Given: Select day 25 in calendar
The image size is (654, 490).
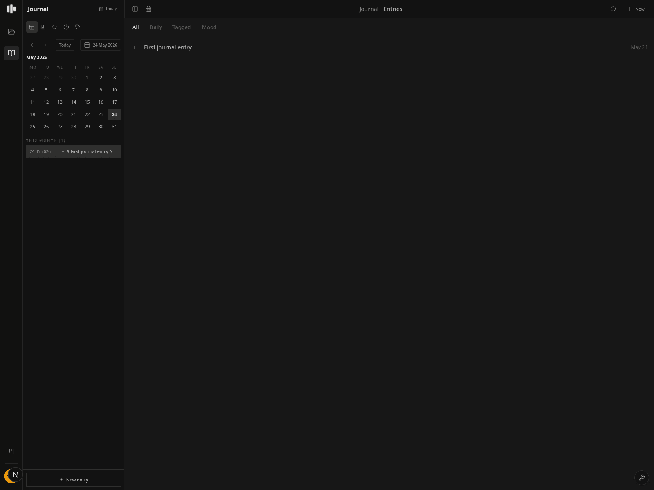Looking at the screenshot, I should click(33, 127).
